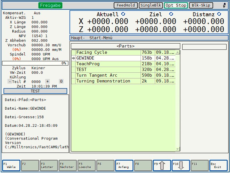Click F4 Nächster softkey
This screenshot has width=230, height=173.
(x=68, y=166)
